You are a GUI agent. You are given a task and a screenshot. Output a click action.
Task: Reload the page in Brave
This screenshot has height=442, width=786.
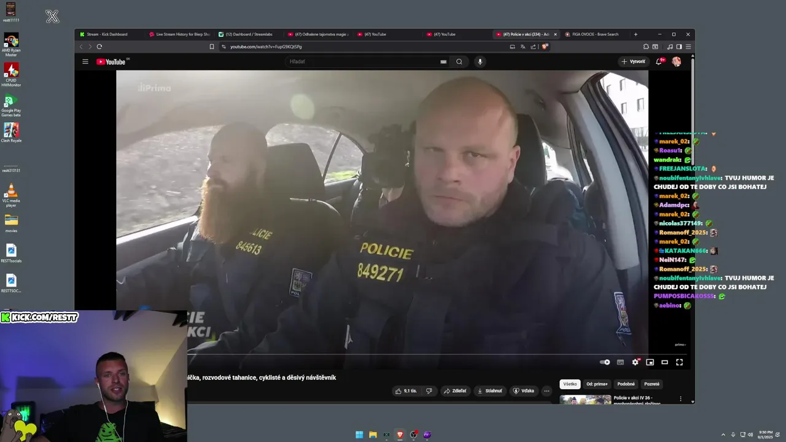click(99, 47)
